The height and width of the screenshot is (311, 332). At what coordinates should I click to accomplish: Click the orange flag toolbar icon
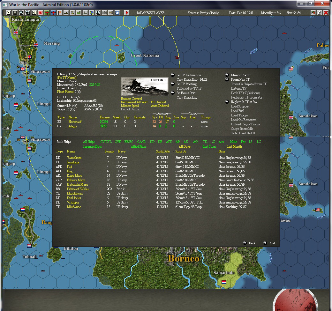pos(59,13)
